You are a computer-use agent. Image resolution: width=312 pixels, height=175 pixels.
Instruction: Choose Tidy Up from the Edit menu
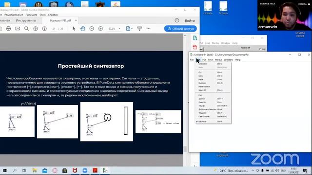tap(213, 106)
